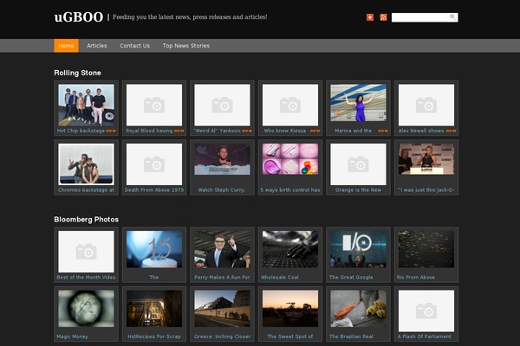
Task: Click the Perry Makes A Run For caption
Action: [222, 278]
